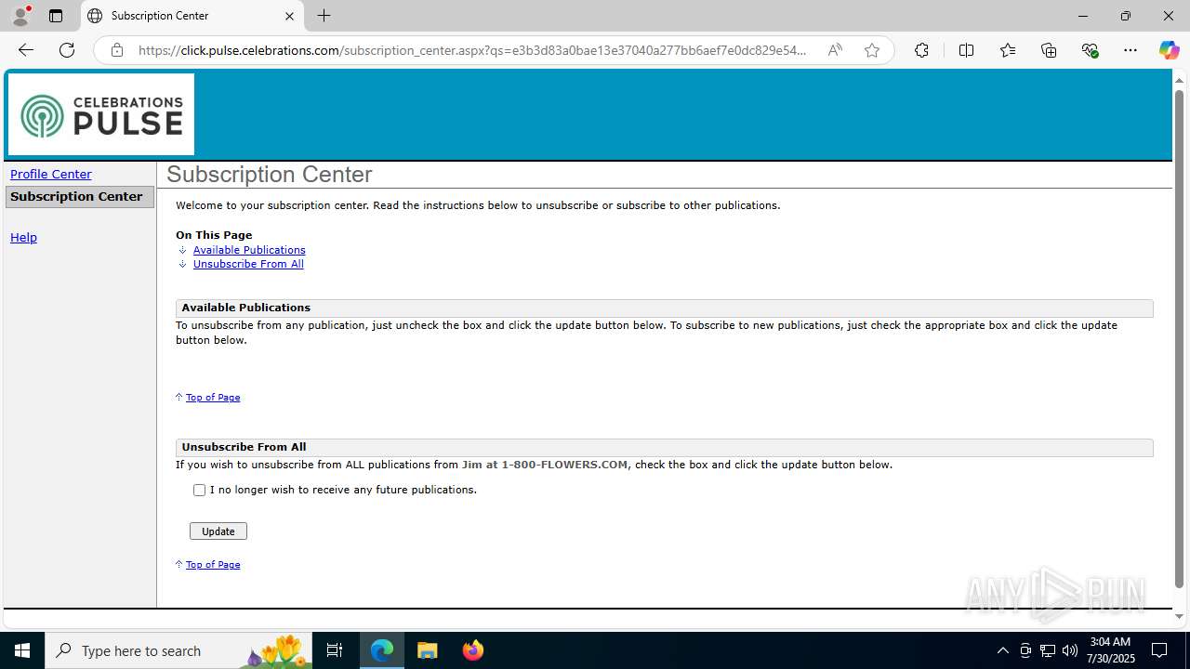Open network settings tray icon
1190x669 pixels.
[1048, 650]
